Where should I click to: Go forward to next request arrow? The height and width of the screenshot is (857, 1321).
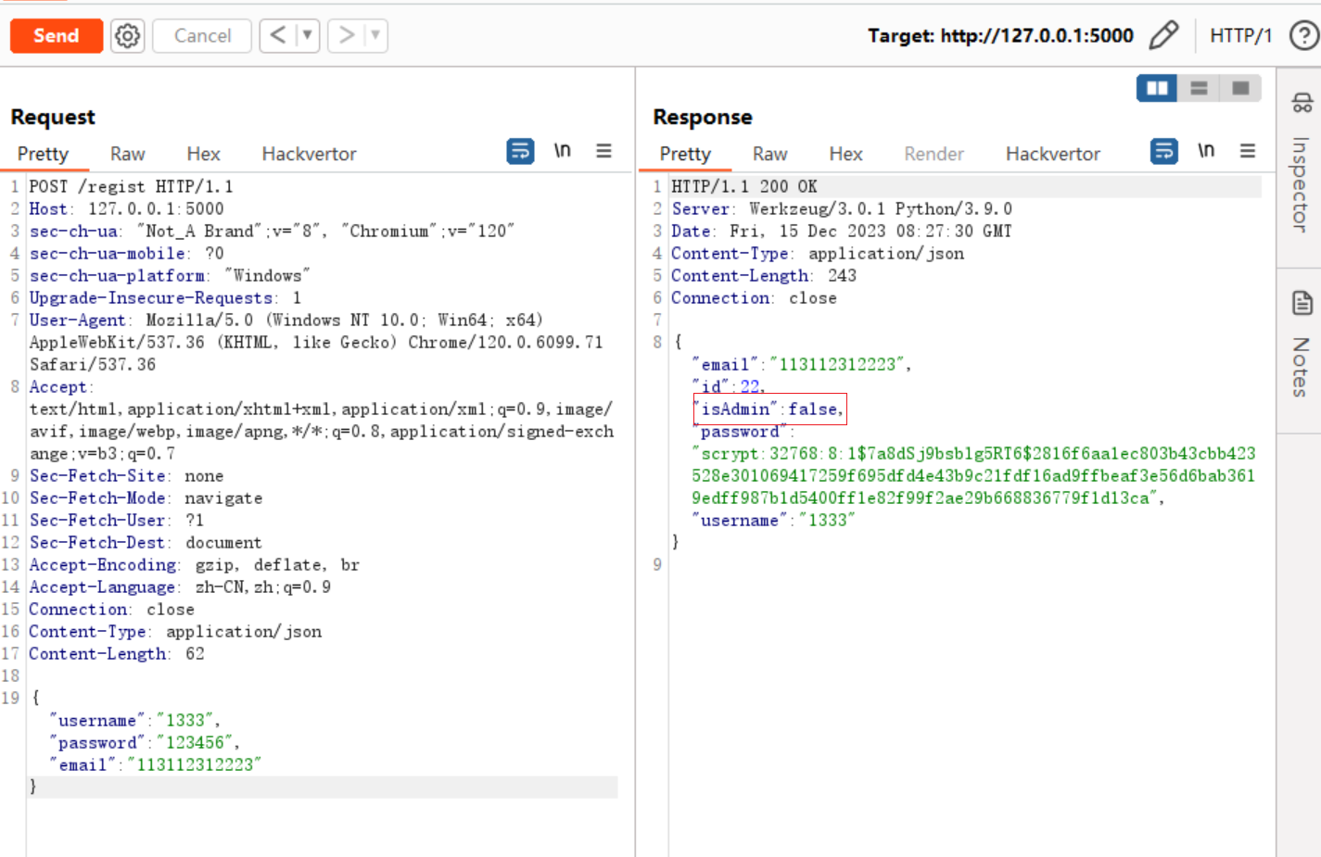coord(346,36)
